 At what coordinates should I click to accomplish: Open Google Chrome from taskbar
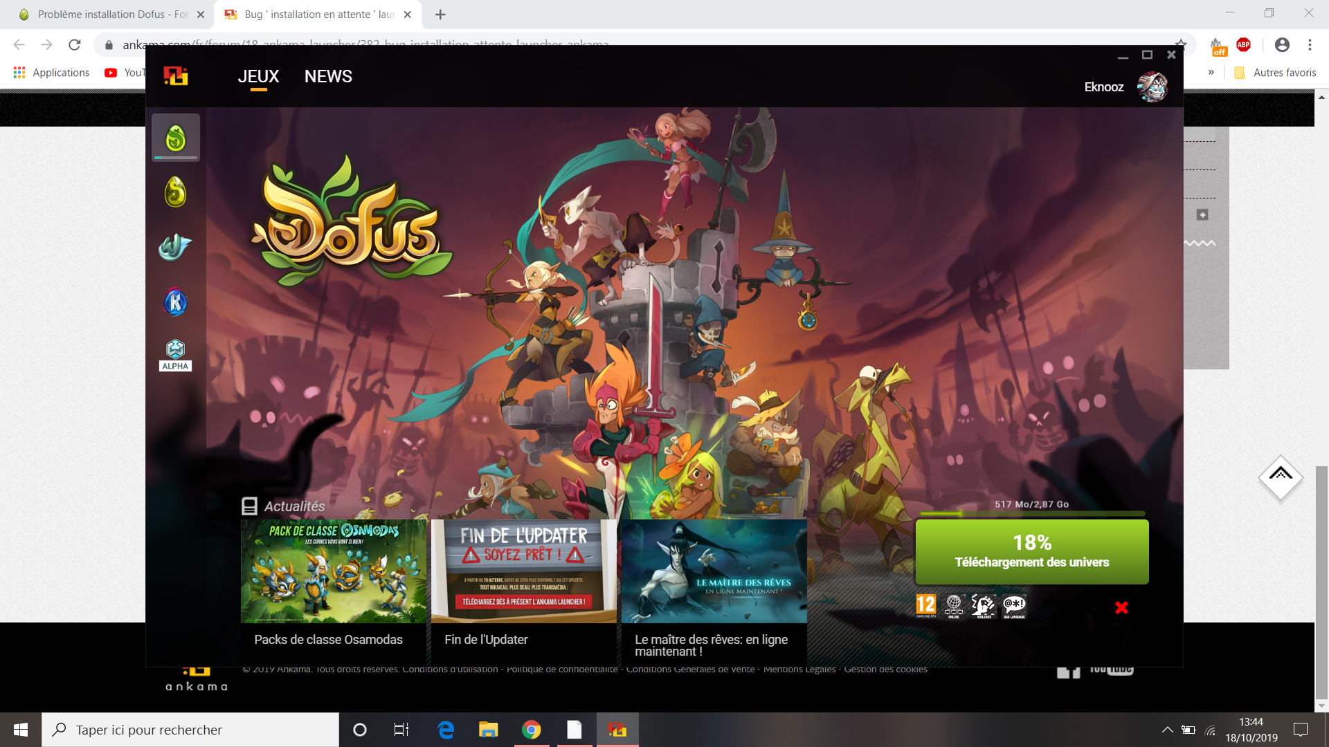(532, 730)
